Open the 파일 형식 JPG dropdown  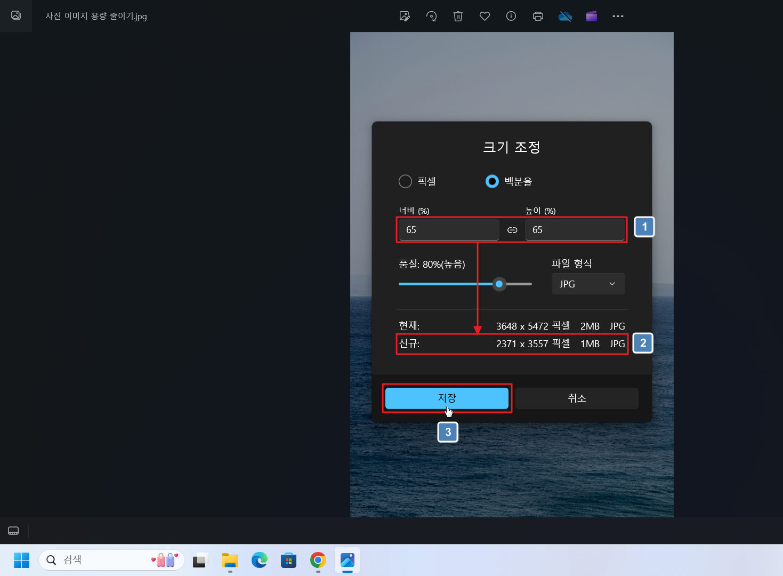click(x=588, y=284)
